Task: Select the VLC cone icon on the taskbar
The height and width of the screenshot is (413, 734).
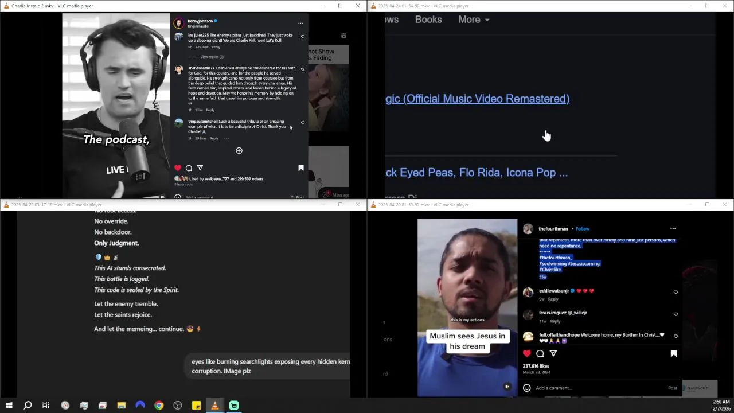Action: coord(215,406)
